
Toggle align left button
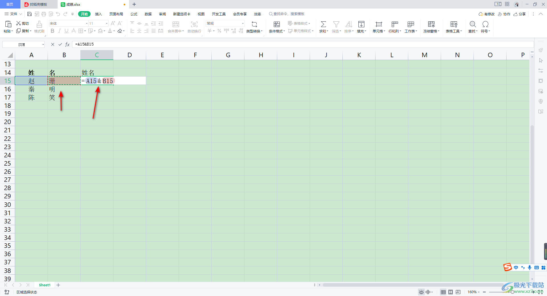(x=132, y=31)
